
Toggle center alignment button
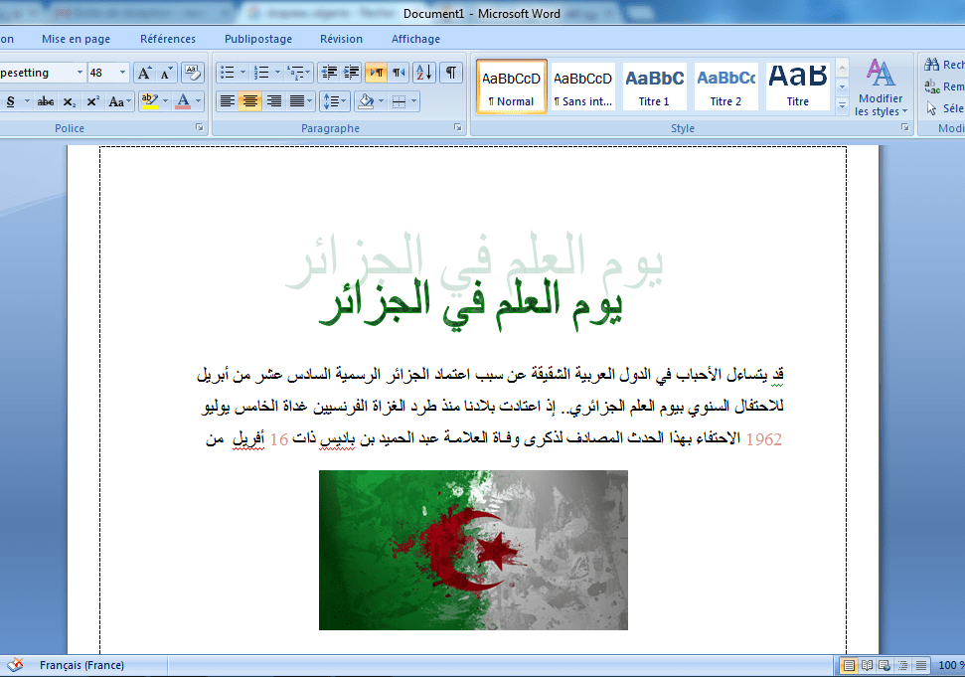[250, 101]
